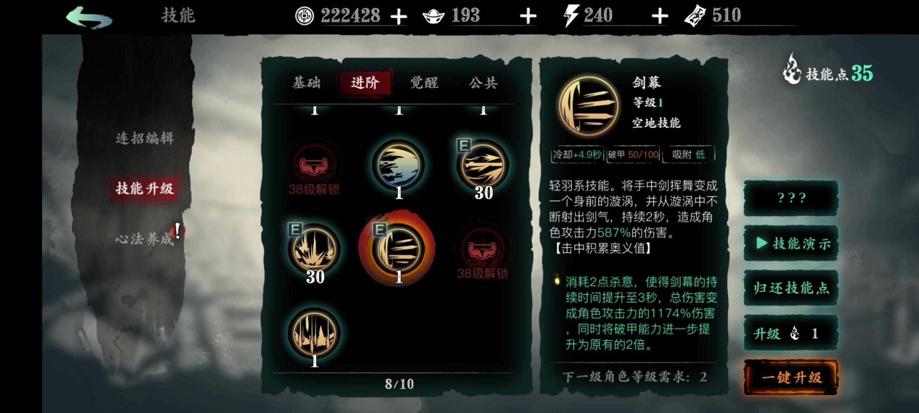This screenshot has height=413, width=919.
Task: Click the 一键升级 button
Action: [x=791, y=377]
